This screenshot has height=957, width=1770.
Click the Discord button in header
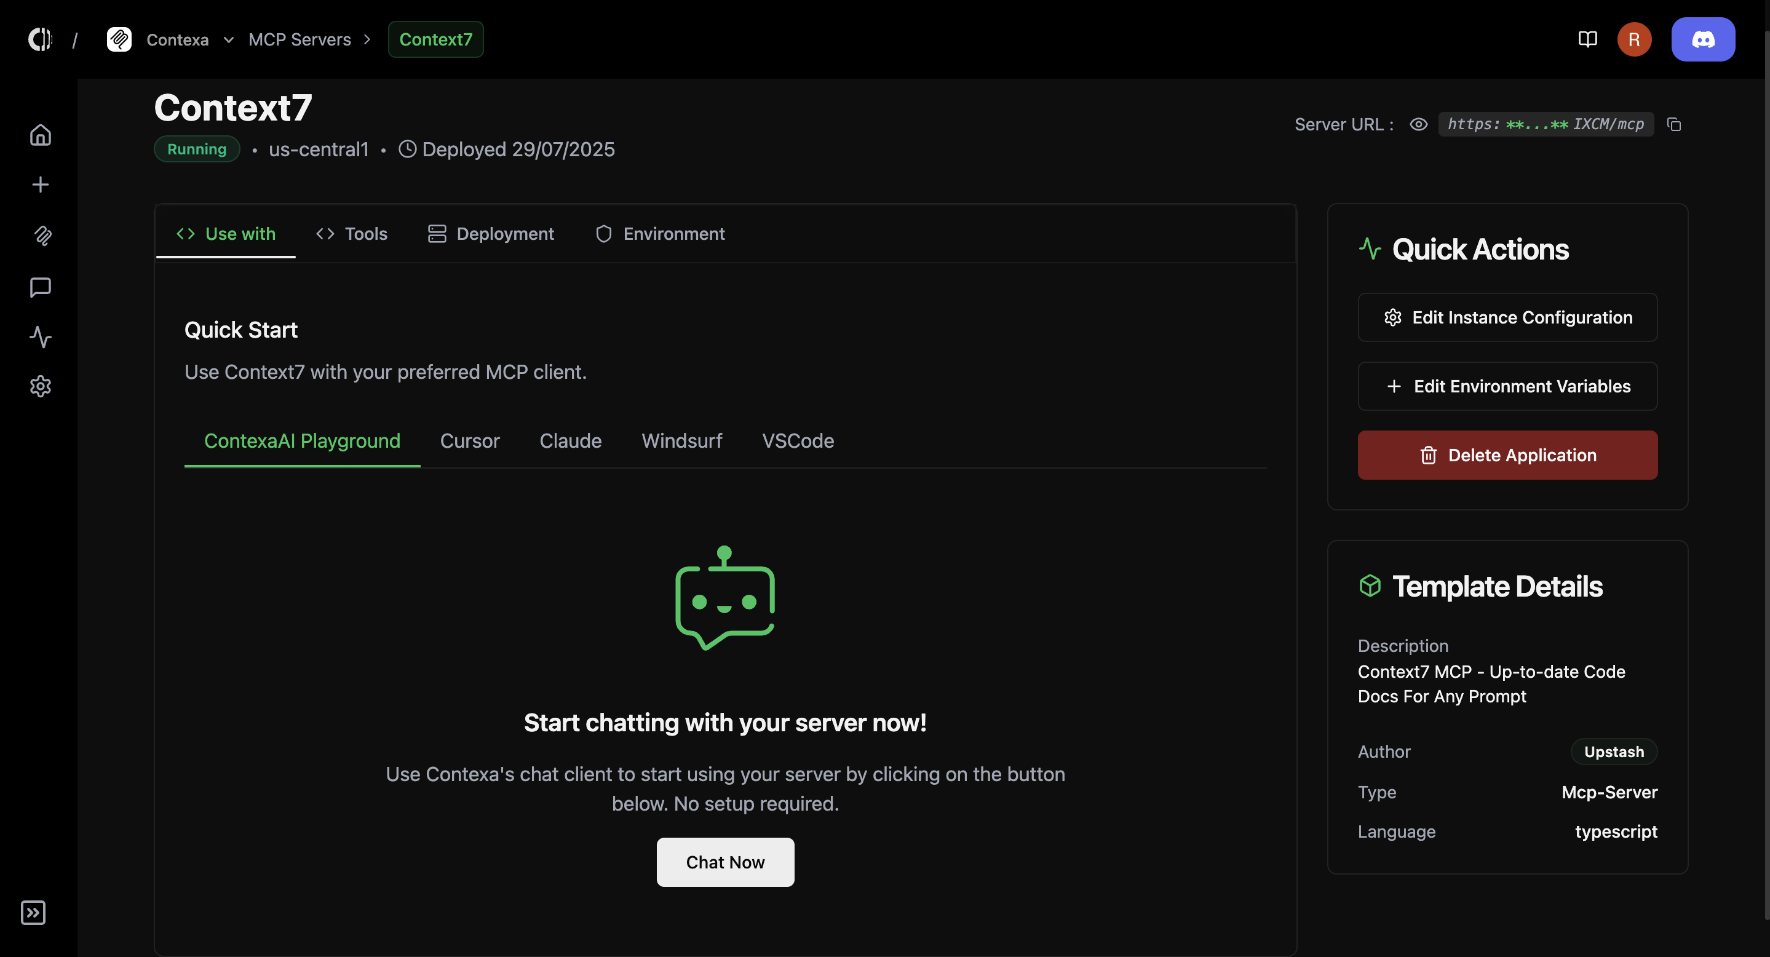1703,39
